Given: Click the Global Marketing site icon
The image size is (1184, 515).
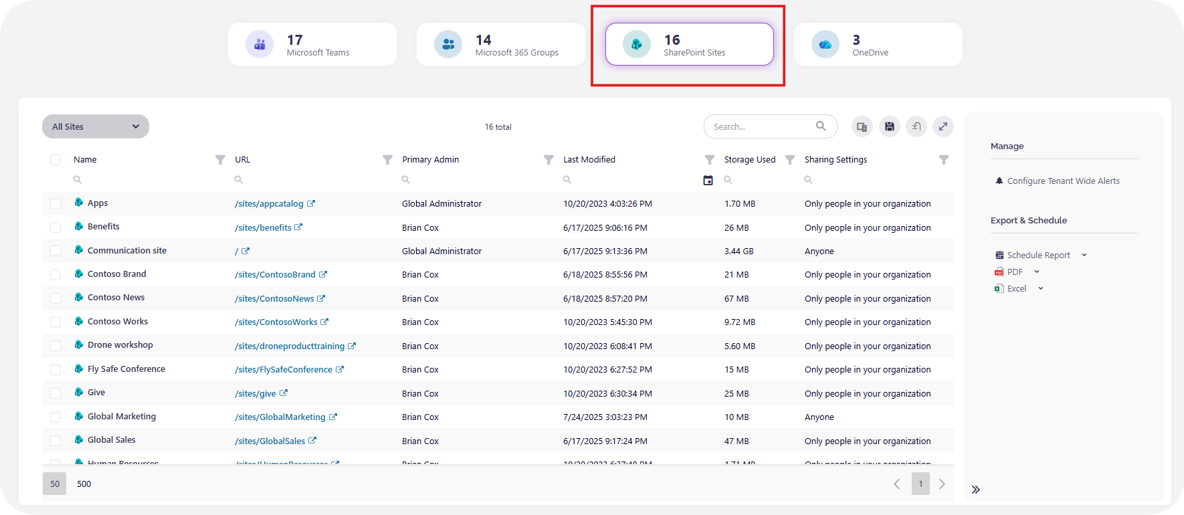Looking at the screenshot, I should [79, 416].
